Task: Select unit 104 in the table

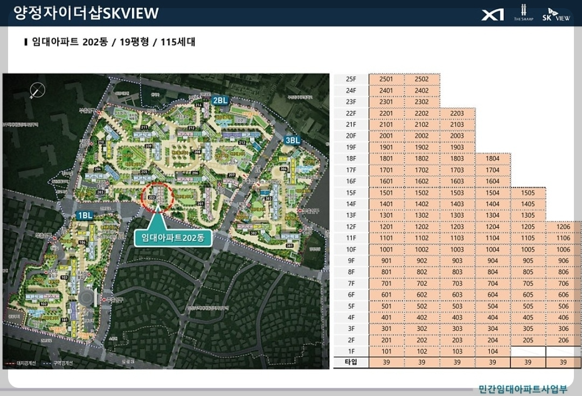Action: tap(493, 351)
